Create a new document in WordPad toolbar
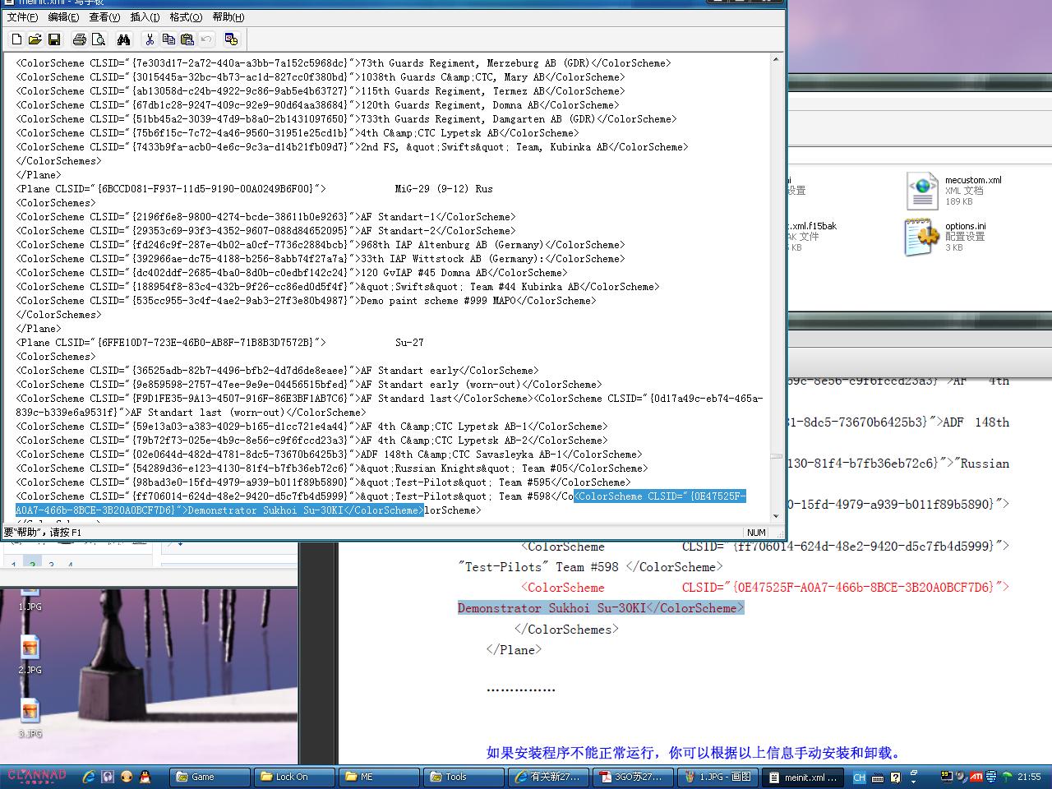Viewport: 1052px width, 789px height. (16, 39)
